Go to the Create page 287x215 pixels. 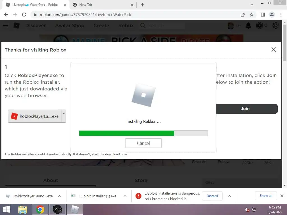click(101, 25)
